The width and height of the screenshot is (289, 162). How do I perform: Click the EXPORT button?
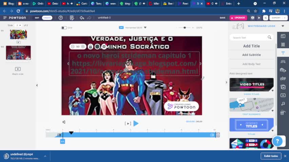tap(276, 18)
